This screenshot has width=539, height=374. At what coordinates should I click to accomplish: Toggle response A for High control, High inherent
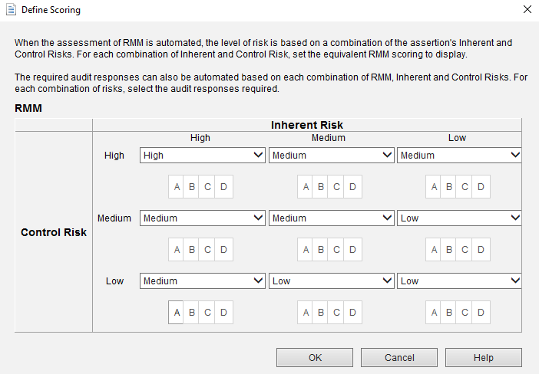pos(177,186)
